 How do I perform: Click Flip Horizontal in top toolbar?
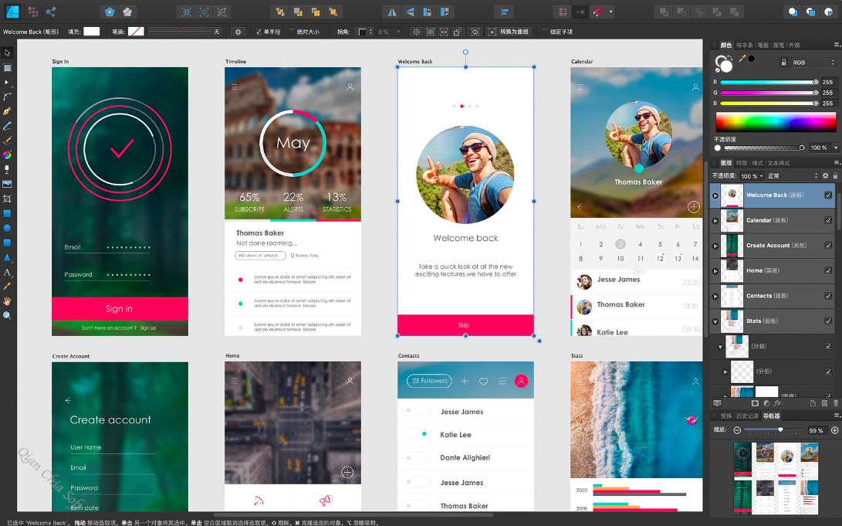393,12
